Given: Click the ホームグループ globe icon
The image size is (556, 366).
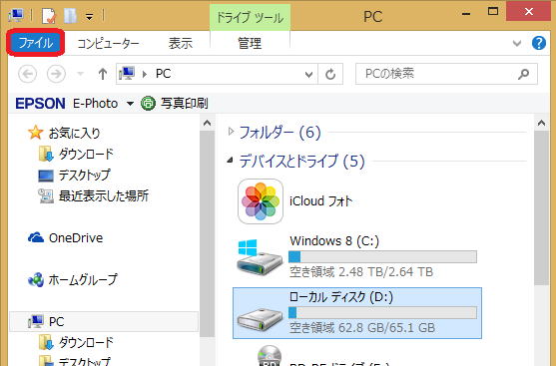Looking at the screenshot, I should (x=36, y=280).
